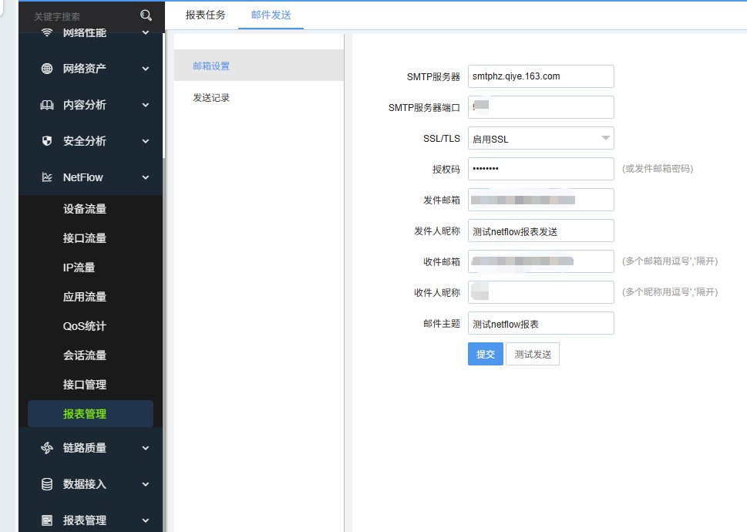The width and height of the screenshot is (747, 532).
Task: Switch to the 报表任务 tab
Action: (x=205, y=15)
